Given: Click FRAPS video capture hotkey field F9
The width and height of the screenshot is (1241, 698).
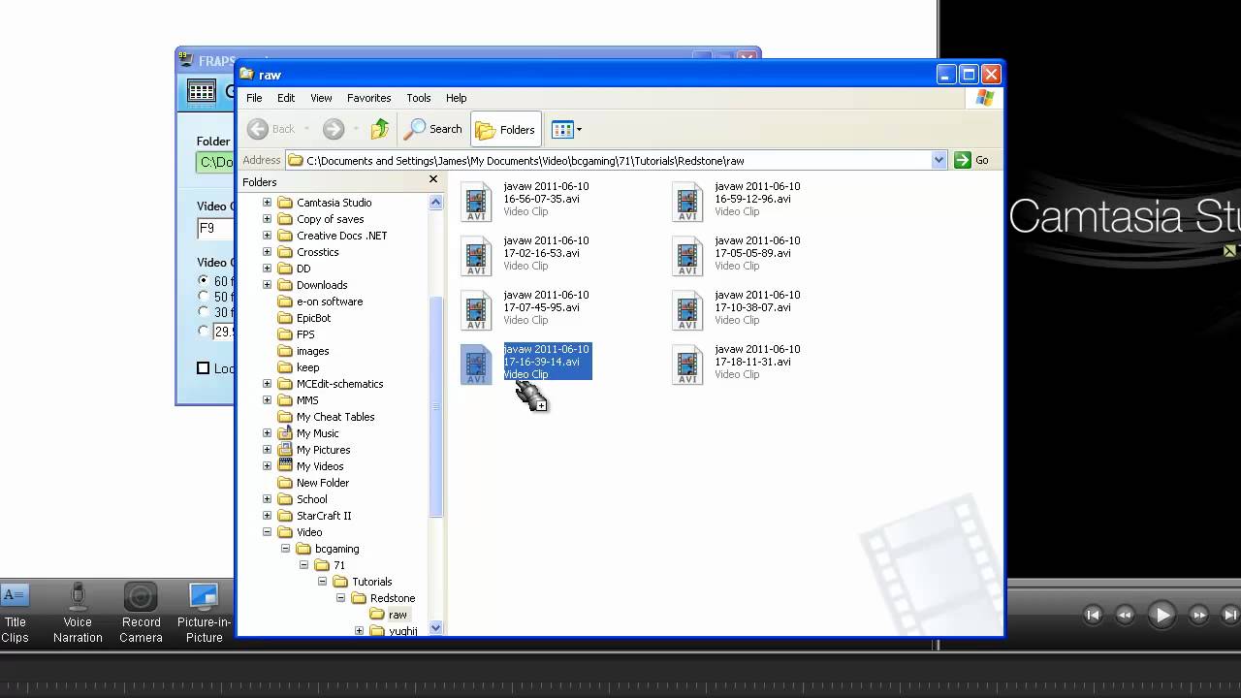Looking at the screenshot, I should tap(216, 229).
